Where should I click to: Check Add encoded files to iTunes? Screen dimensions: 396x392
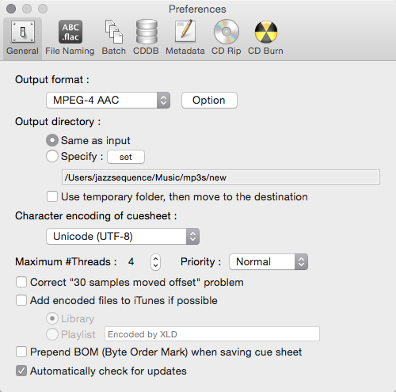coord(21,300)
